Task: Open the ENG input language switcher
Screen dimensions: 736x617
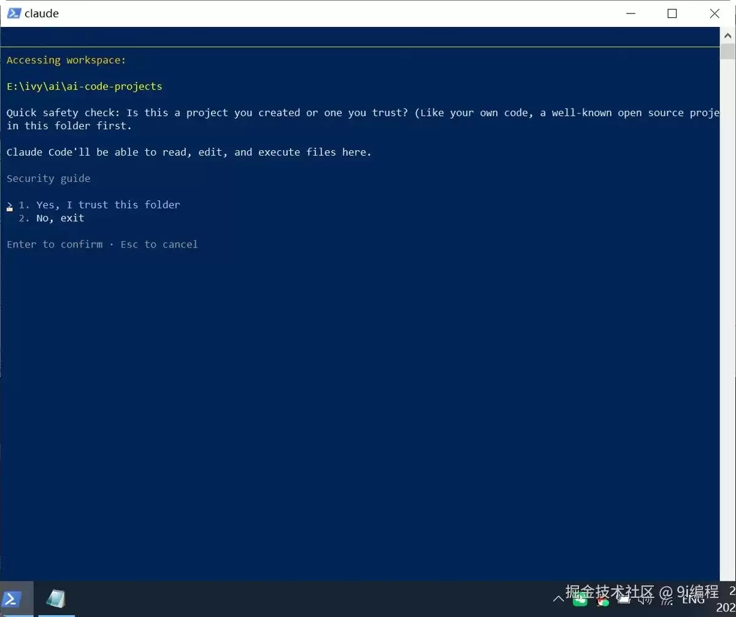Action: pyautogui.click(x=694, y=599)
